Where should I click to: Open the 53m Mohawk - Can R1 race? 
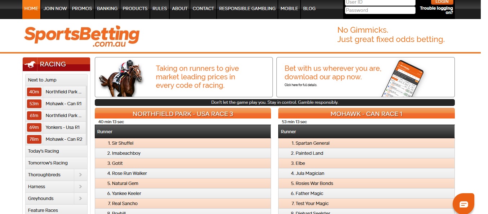56,104
